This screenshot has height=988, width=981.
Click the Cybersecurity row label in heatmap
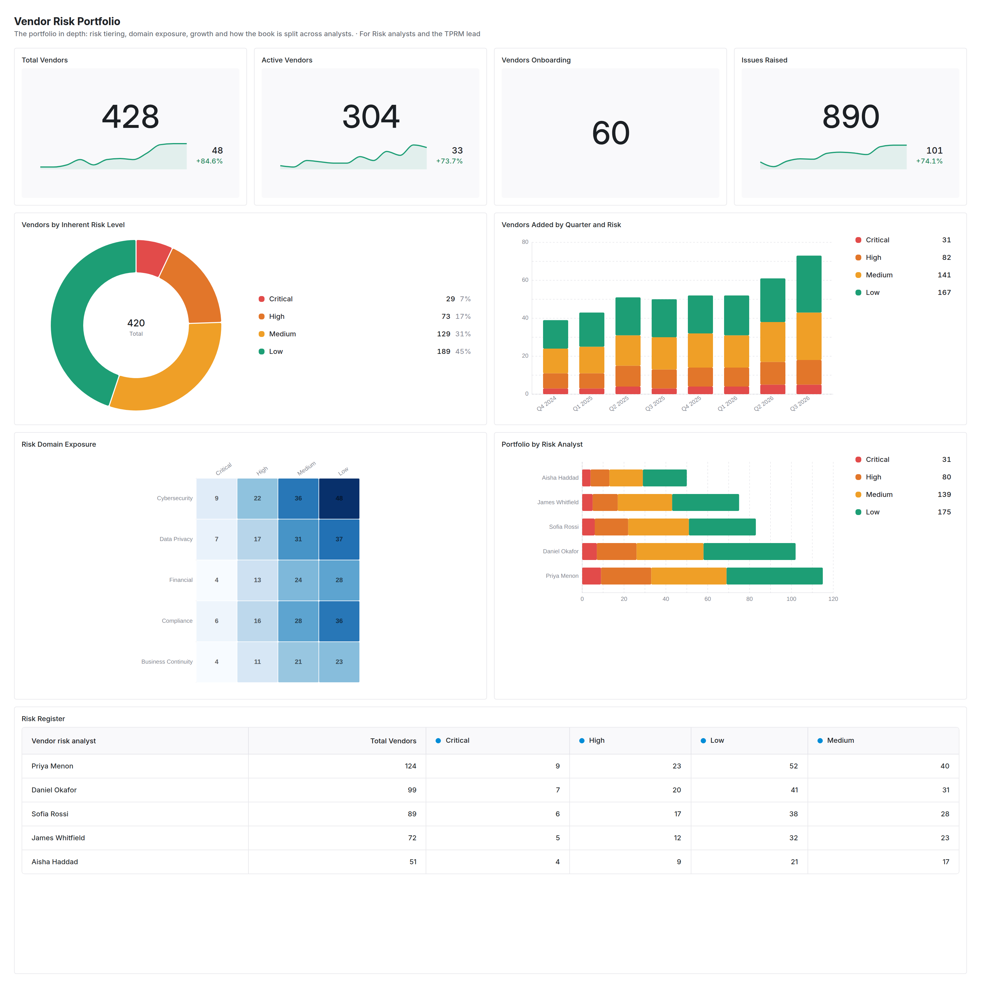click(174, 499)
